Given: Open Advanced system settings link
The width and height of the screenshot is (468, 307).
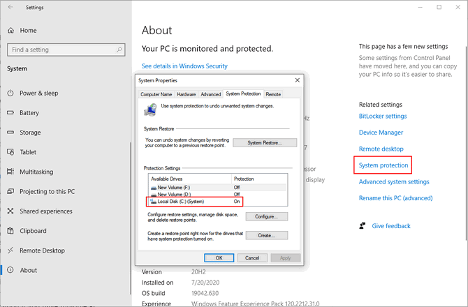Looking at the screenshot, I should click(x=394, y=181).
